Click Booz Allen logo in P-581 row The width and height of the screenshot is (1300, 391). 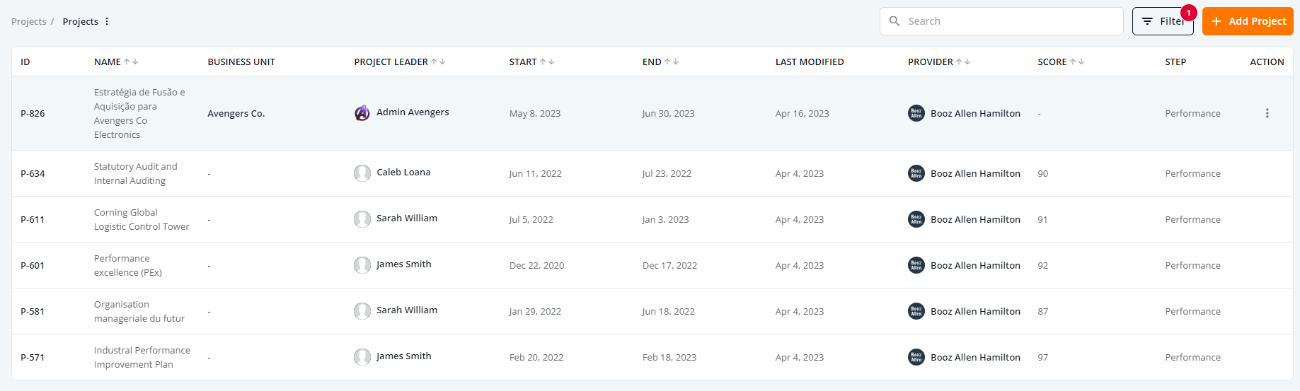point(916,311)
